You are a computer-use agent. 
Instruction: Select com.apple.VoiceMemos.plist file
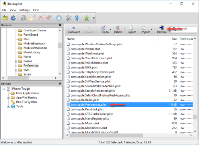[x=89, y=63]
